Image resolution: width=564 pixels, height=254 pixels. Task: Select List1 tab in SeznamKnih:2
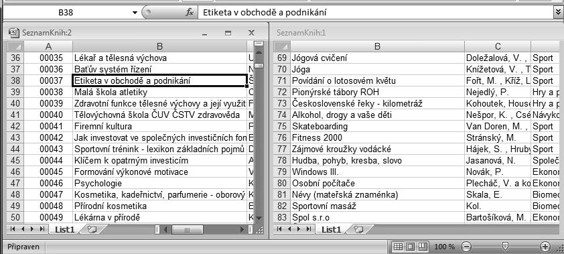coord(64,229)
